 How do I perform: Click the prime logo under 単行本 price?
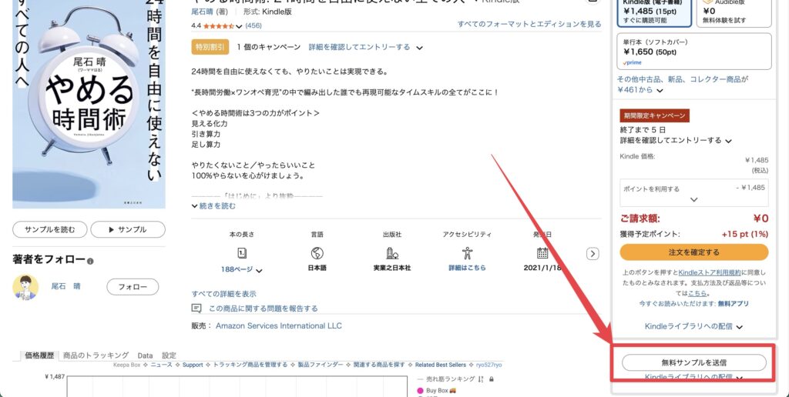(633, 63)
